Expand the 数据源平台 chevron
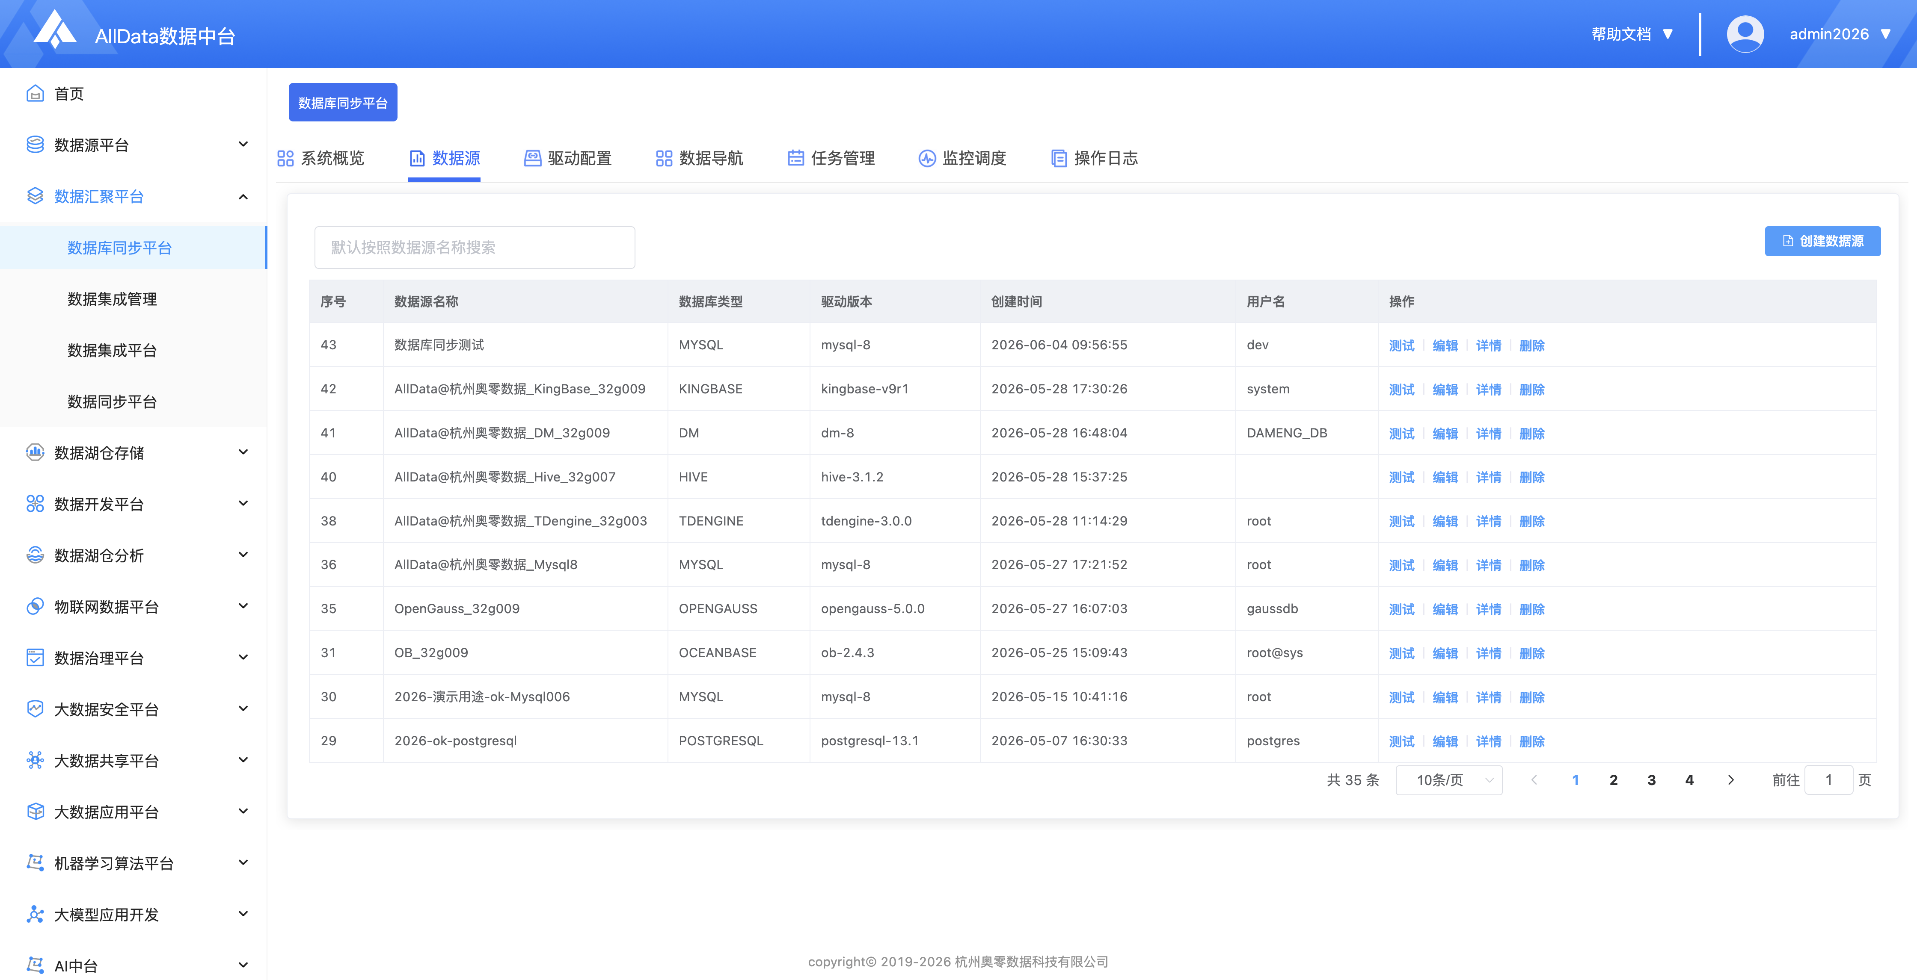Image resolution: width=1917 pixels, height=980 pixels. pyautogui.click(x=243, y=144)
